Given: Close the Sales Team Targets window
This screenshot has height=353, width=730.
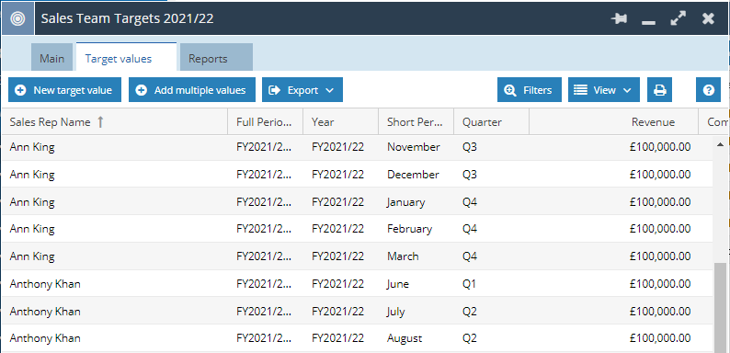Looking at the screenshot, I should 708,18.
